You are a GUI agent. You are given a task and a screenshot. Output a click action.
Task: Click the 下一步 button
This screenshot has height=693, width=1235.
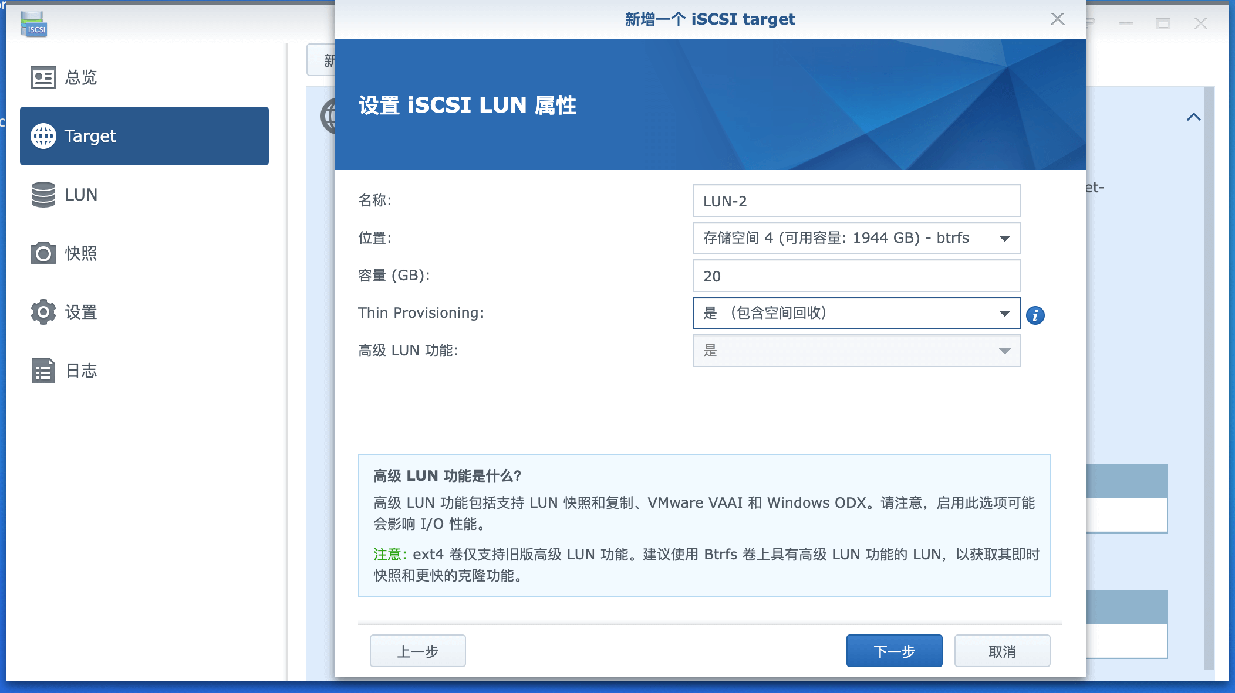[893, 651]
